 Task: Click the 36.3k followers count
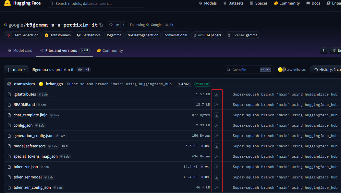pos(169,25)
